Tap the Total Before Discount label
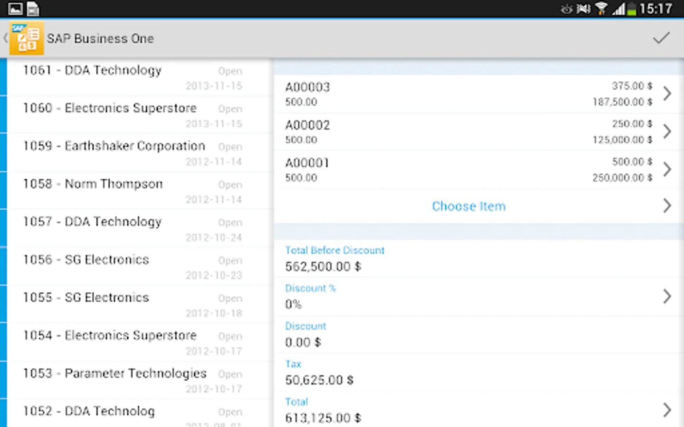The width and height of the screenshot is (684, 427). (335, 250)
